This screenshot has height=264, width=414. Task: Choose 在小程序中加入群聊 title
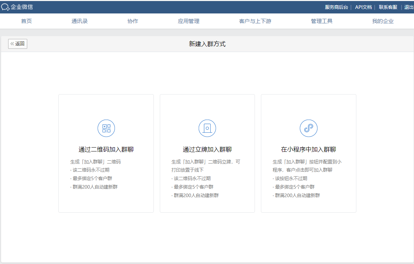coord(308,150)
